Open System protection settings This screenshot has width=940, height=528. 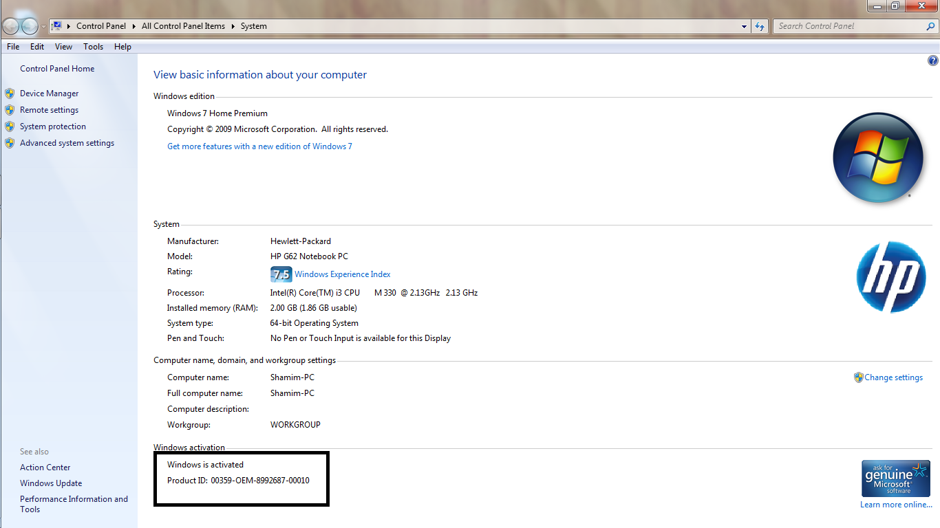click(53, 126)
